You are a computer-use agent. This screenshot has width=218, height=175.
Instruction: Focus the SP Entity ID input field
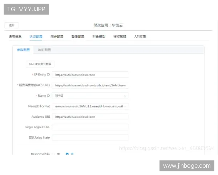click(90, 75)
